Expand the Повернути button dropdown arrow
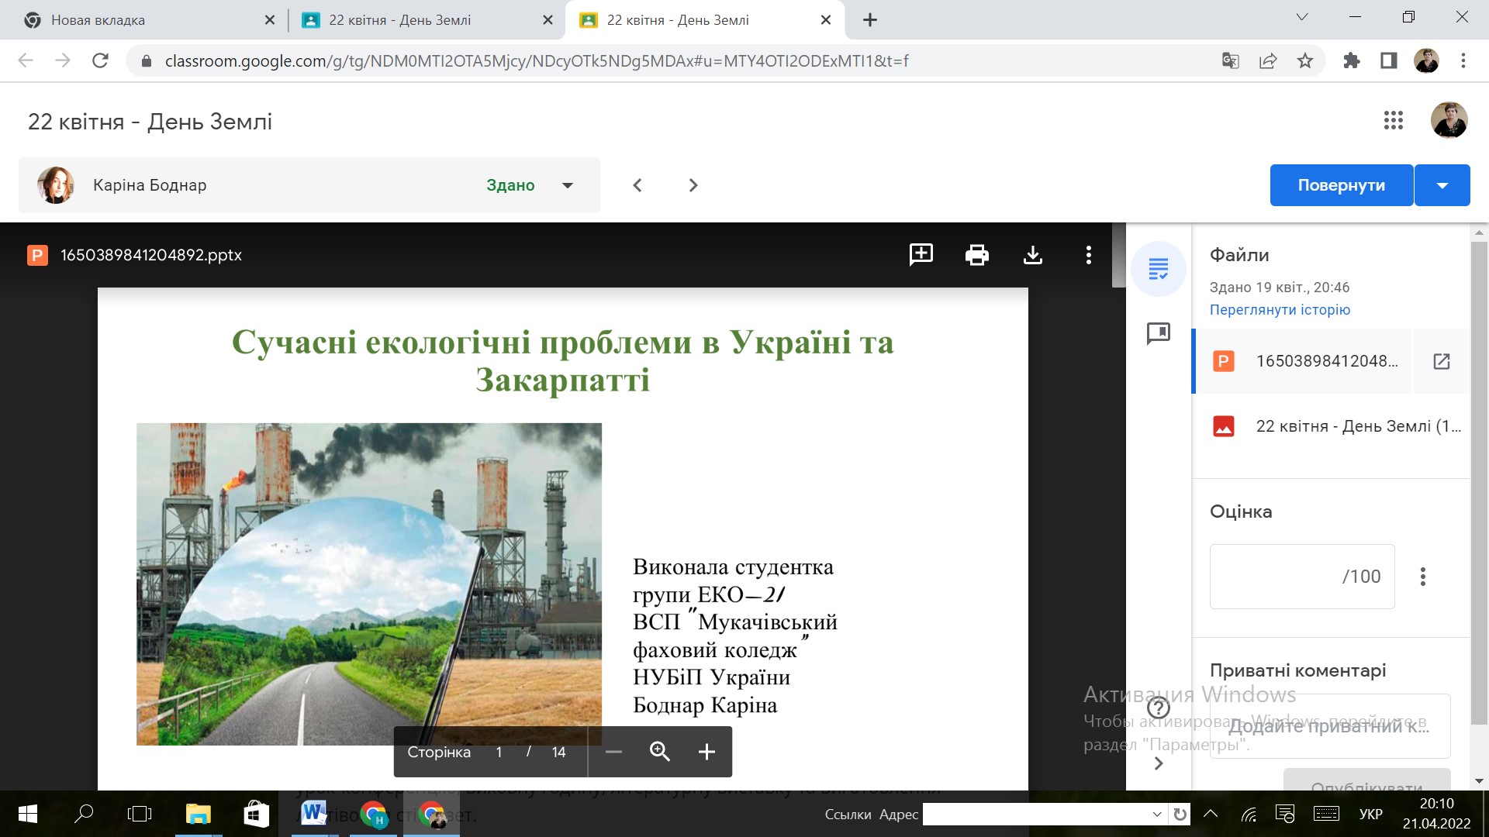Viewport: 1489px width, 837px height. (x=1442, y=185)
